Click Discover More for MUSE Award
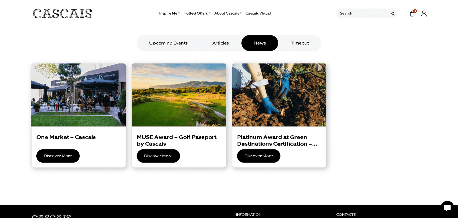The height and width of the screenshot is (218, 458). (x=158, y=156)
